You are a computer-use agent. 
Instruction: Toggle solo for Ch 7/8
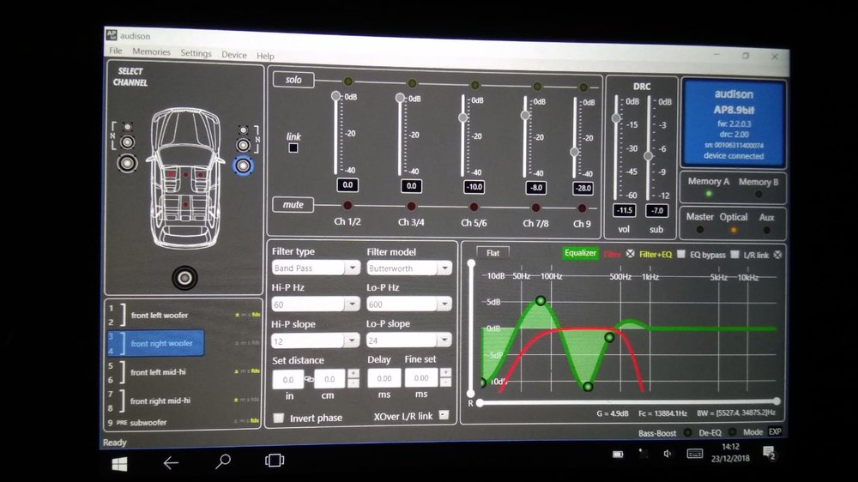pos(537,87)
